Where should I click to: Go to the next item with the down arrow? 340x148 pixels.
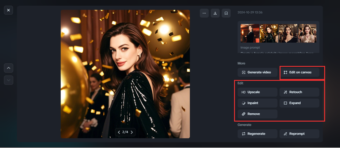pos(8,80)
